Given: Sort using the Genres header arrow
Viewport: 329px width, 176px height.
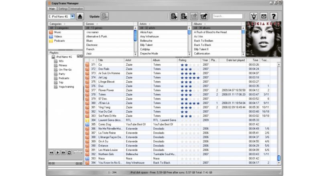Looking at the screenshot, I should (97, 24).
